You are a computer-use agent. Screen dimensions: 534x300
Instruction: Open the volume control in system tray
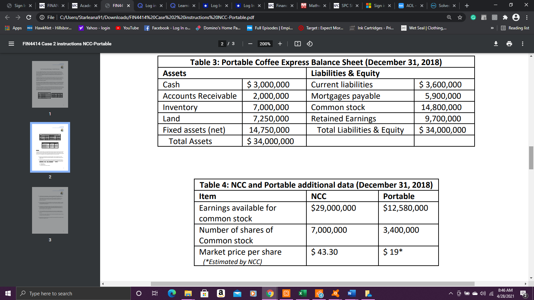coord(483,293)
